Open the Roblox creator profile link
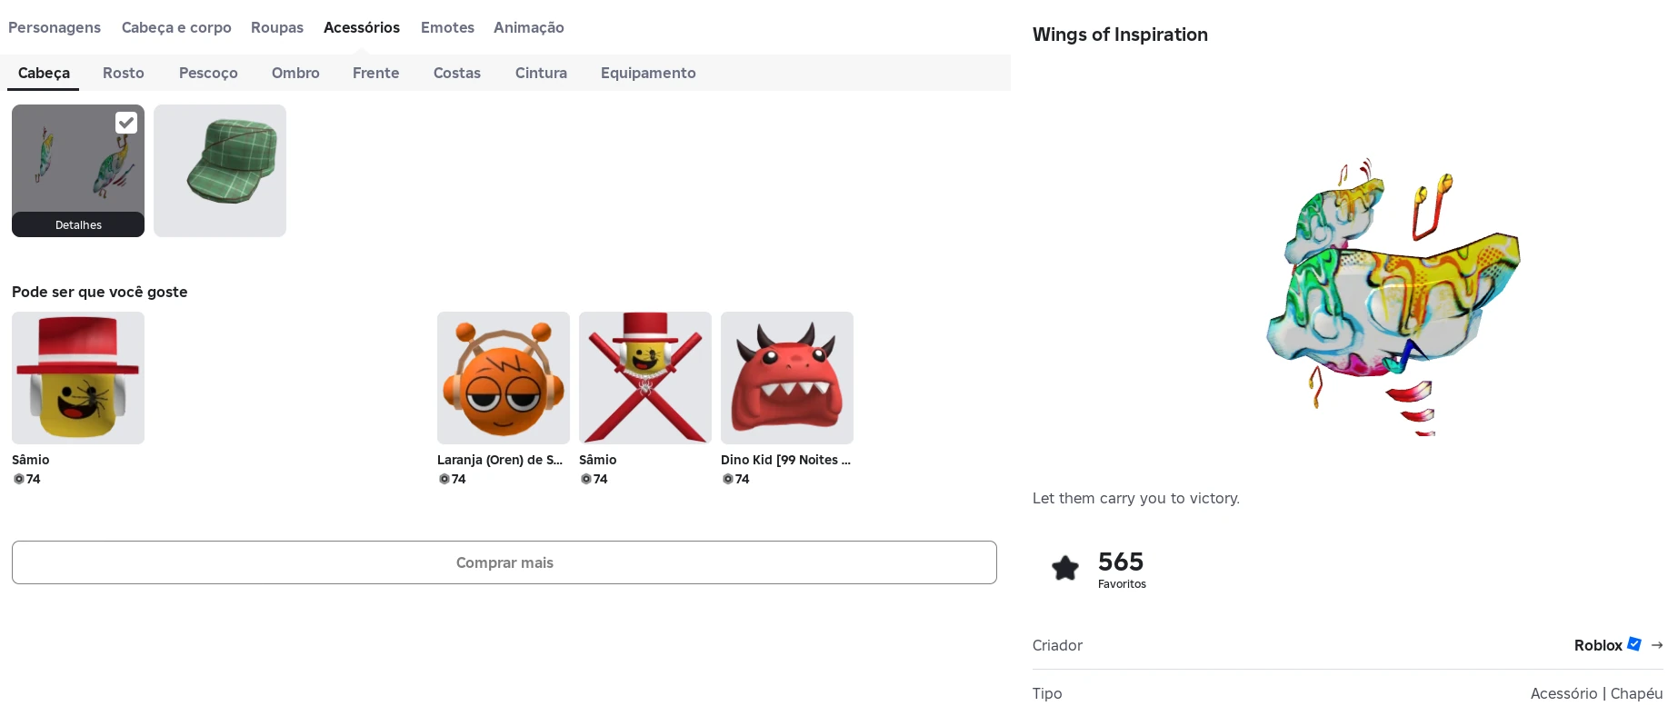1668x726 pixels. [1599, 645]
